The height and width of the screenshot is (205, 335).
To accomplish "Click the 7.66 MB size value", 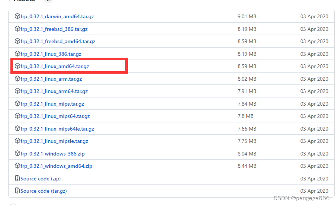I will pyautogui.click(x=247, y=129).
